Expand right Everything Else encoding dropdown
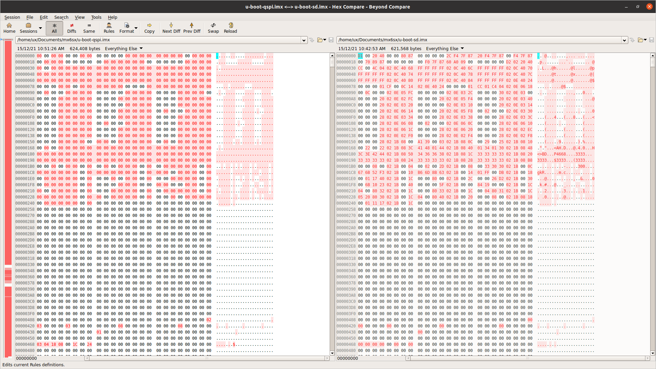This screenshot has height=369, width=656. (x=462, y=48)
